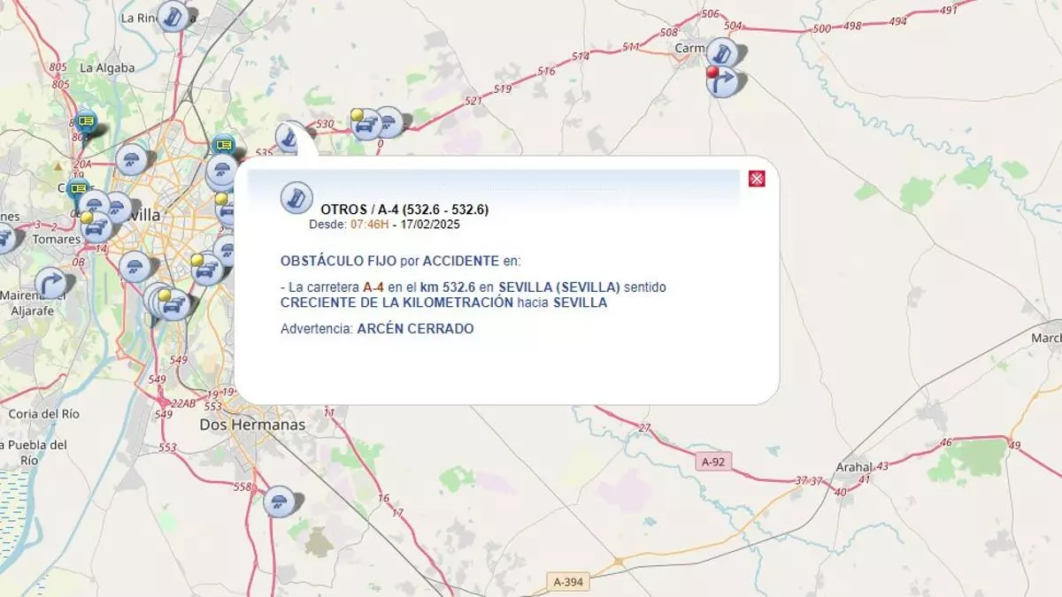The image size is (1062, 597).
Task: Click the obstacle icon in the popup header
Action: 296,198
